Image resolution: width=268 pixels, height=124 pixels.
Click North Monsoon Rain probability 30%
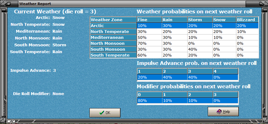tap(175, 43)
